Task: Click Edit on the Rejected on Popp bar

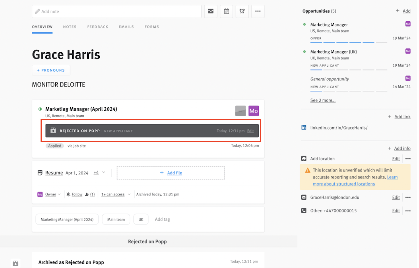Action: [x=250, y=131]
